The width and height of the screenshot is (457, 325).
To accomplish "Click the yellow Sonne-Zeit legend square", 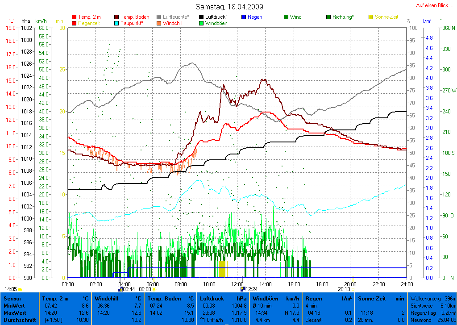I will 371,17.
